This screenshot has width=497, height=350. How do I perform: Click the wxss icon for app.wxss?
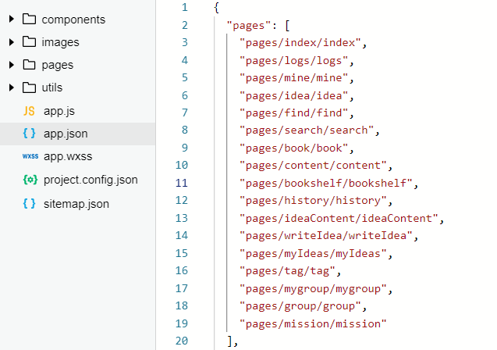click(30, 156)
